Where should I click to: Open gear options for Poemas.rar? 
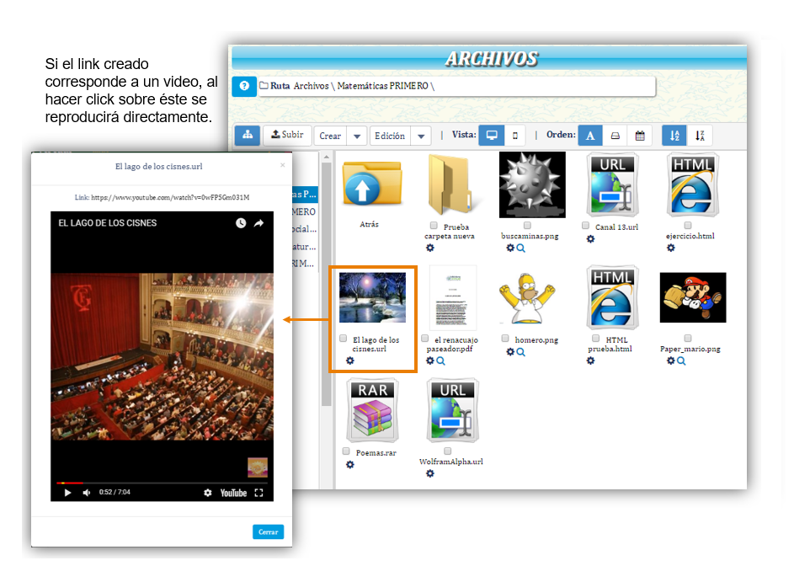350,464
